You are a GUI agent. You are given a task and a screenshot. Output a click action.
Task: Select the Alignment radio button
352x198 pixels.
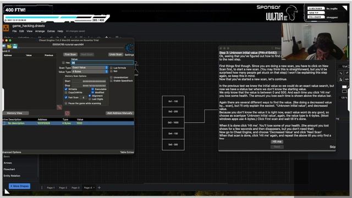coord(90,96)
